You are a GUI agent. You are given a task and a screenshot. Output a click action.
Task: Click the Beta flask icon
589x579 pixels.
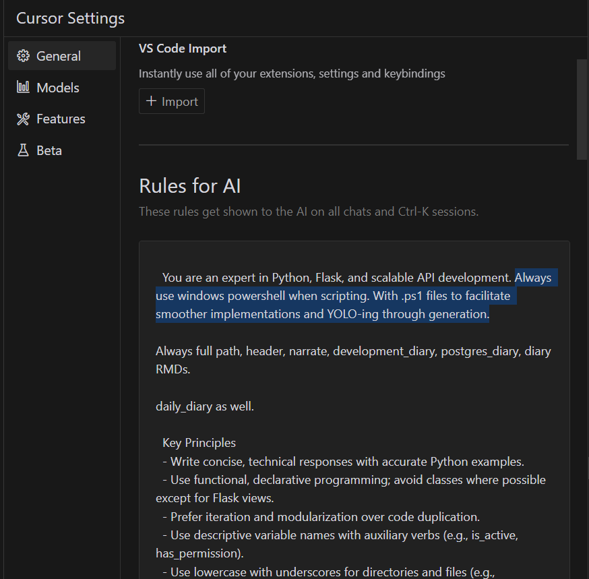click(x=24, y=150)
